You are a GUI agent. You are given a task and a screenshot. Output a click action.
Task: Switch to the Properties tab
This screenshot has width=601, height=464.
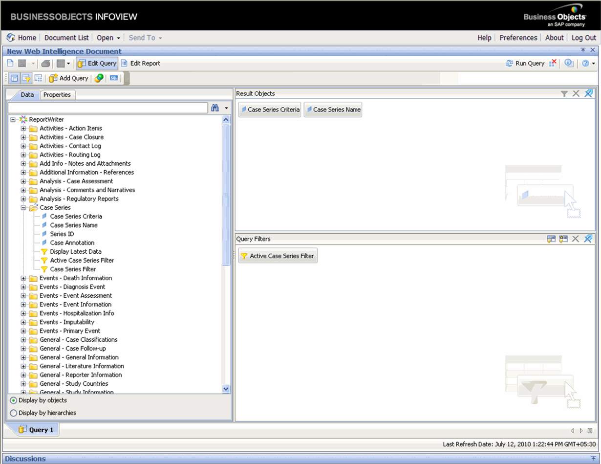pyautogui.click(x=57, y=95)
